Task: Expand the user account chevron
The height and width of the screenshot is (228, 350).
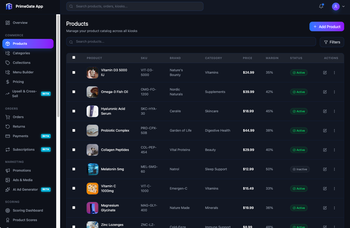Action: point(343,6)
